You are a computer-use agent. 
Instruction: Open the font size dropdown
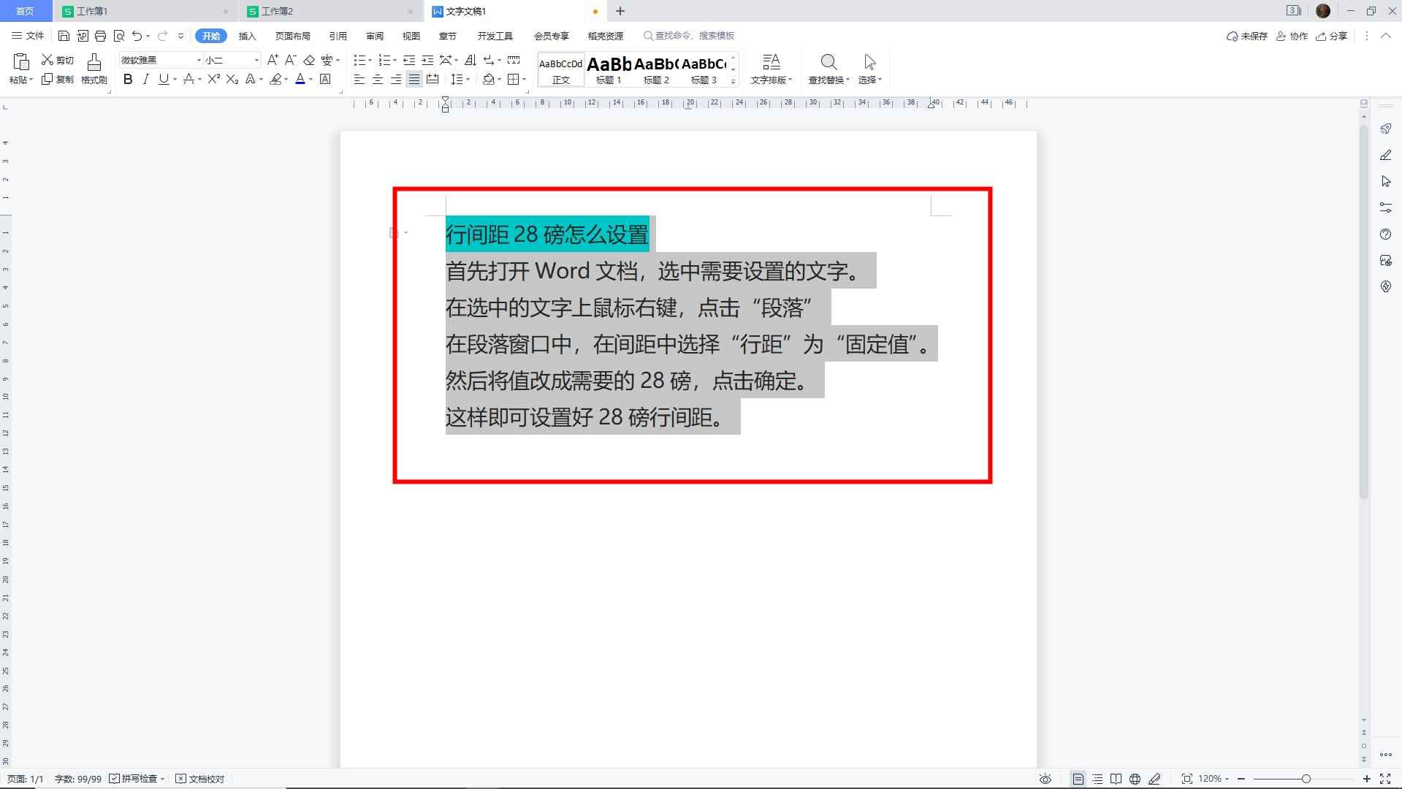[254, 60]
